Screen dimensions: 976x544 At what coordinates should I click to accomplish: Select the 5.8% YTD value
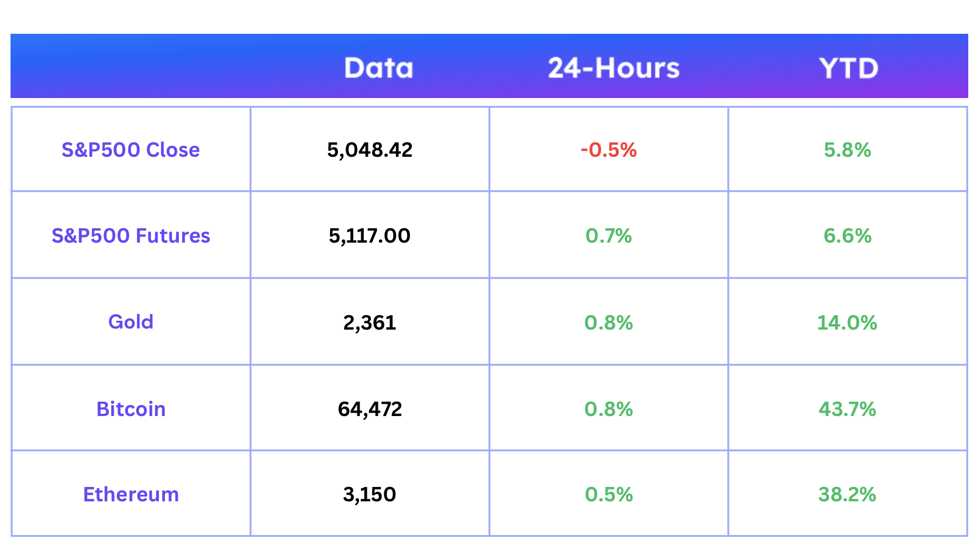point(847,150)
